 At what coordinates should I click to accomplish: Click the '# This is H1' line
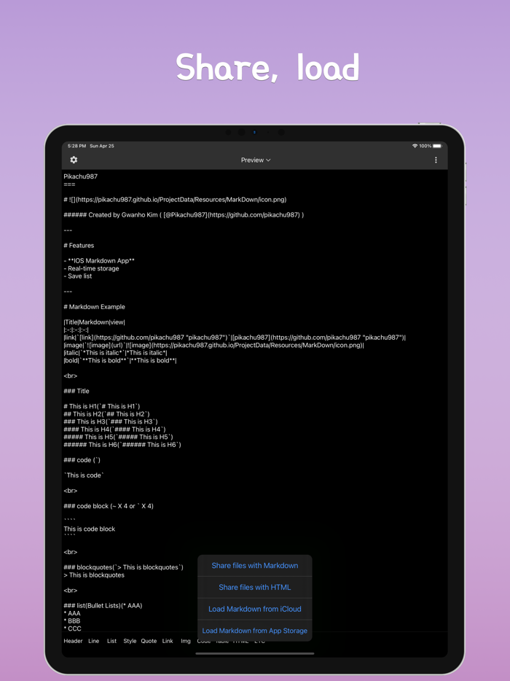pos(102,407)
